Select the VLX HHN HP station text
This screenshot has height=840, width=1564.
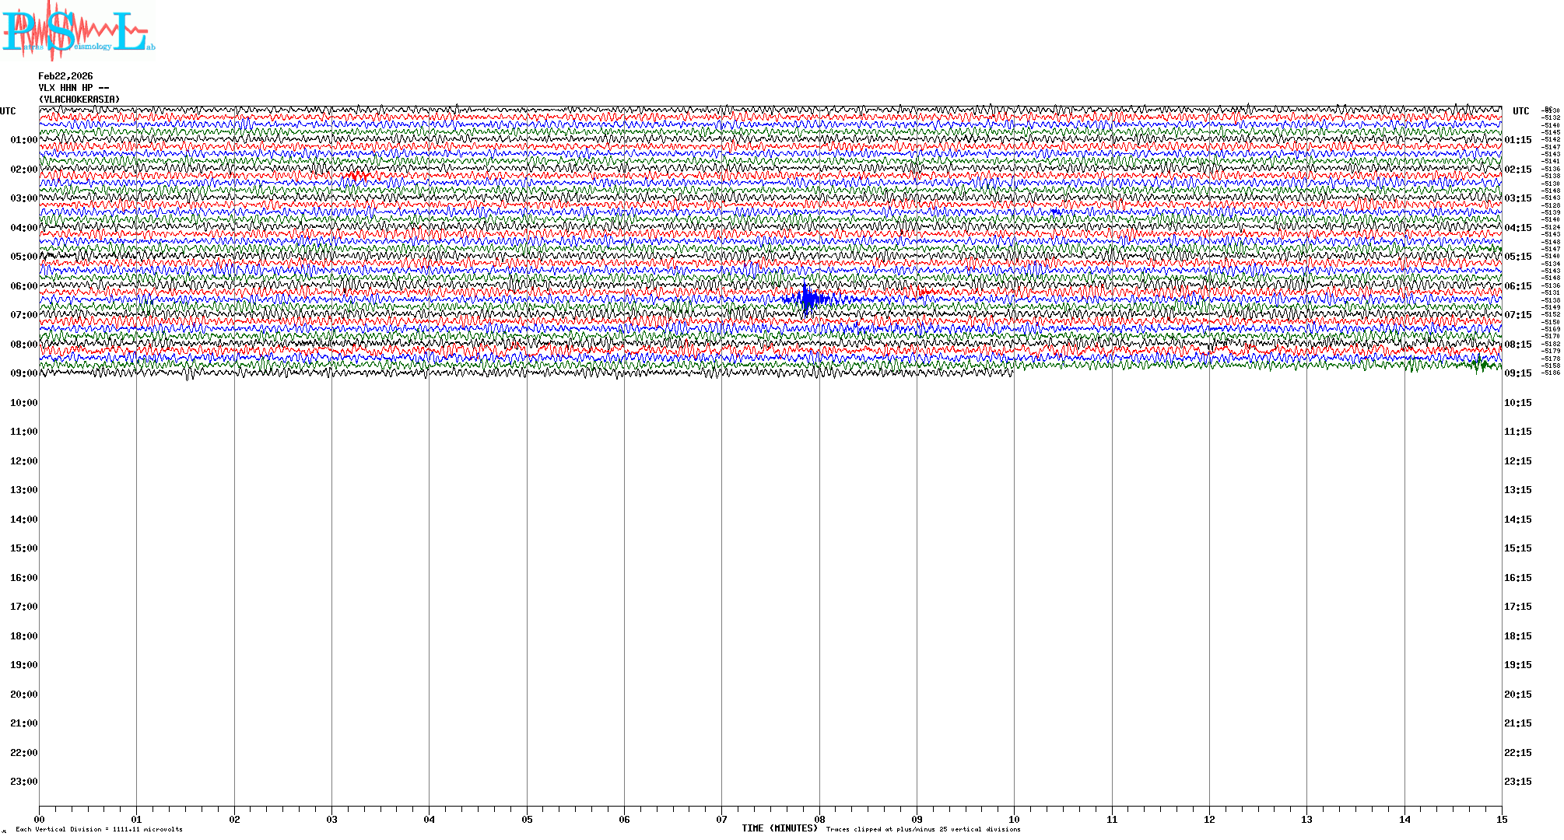[74, 88]
